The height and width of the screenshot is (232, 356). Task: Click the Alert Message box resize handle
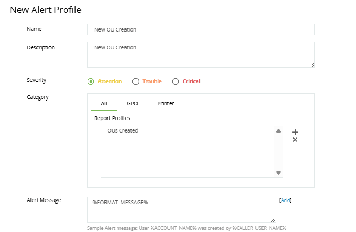273,220
